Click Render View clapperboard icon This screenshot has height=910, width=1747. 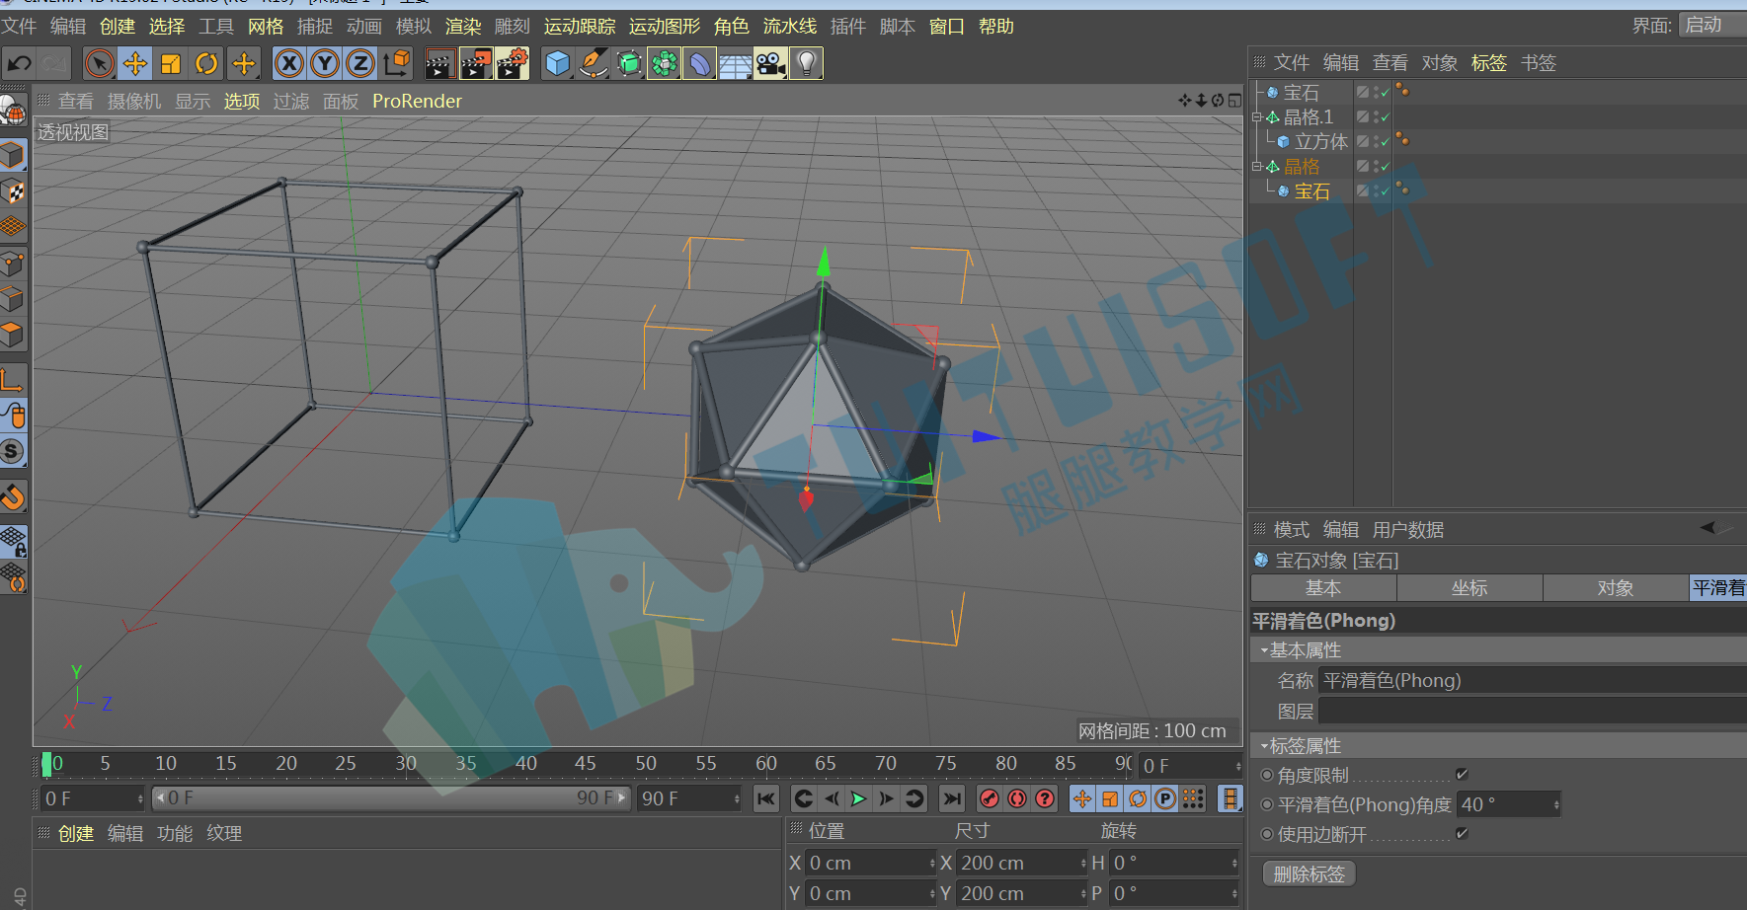click(439, 63)
